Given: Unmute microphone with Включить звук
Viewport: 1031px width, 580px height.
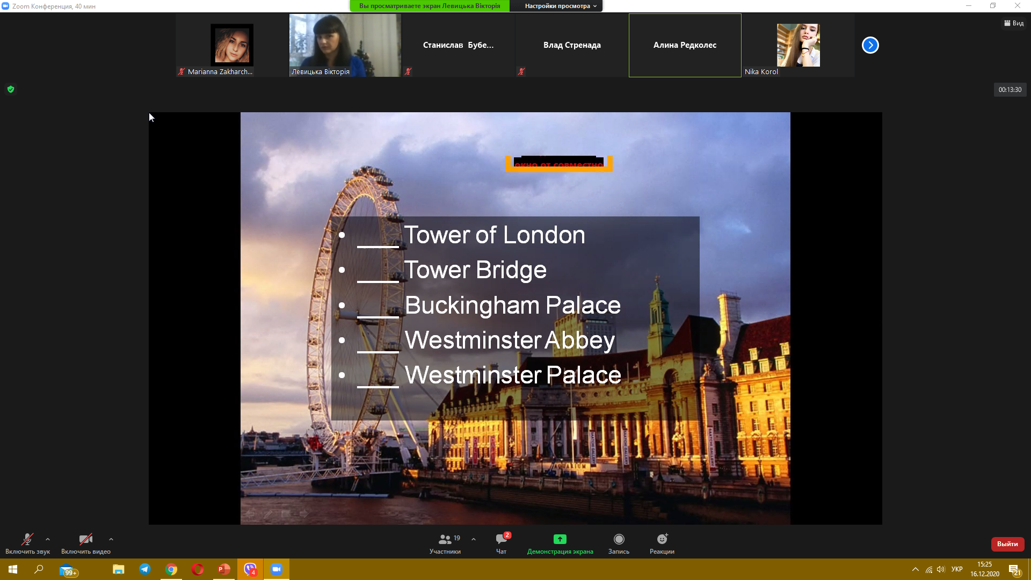Looking at the screenshot, I should click(27, 539).
